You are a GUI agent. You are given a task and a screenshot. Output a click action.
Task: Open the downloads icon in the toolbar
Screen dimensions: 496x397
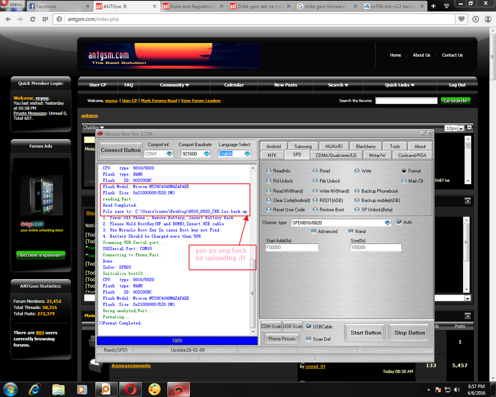point(476,19)
